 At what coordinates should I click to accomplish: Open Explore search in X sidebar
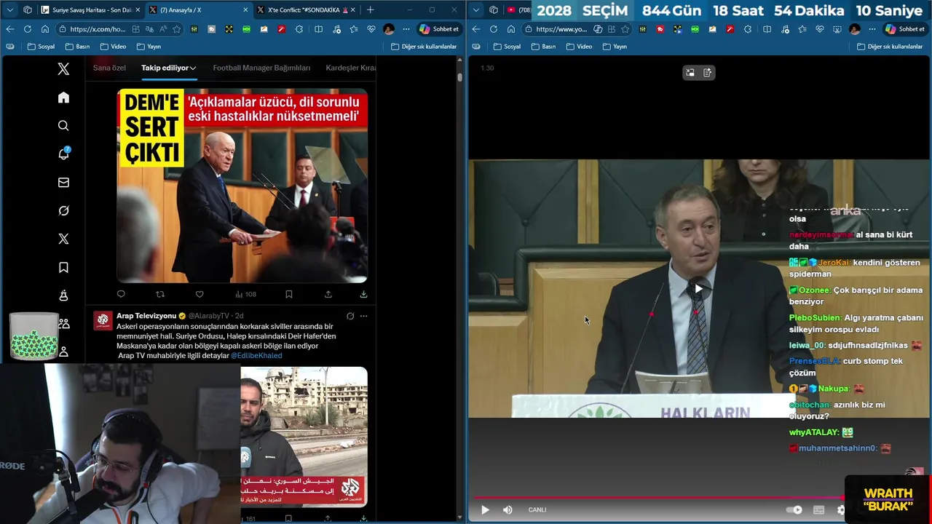[x=63, y=126]
